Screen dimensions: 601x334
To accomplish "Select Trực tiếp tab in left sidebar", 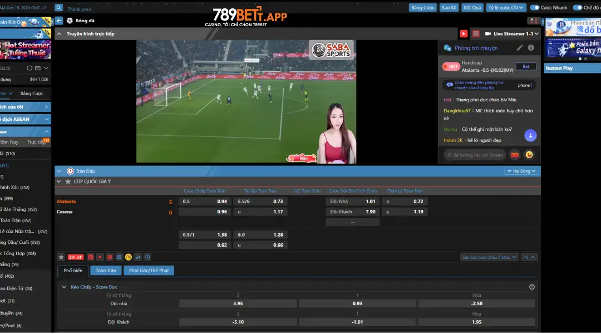I will [x=37, y=143].
